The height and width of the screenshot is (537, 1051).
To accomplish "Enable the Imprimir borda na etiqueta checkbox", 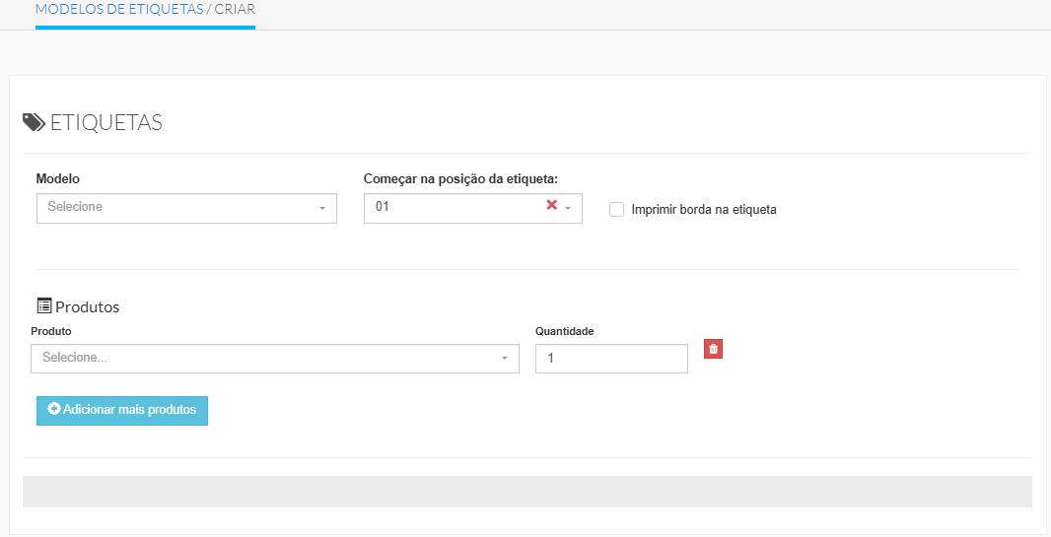I will pyautogui.click(x=617, y=209).
